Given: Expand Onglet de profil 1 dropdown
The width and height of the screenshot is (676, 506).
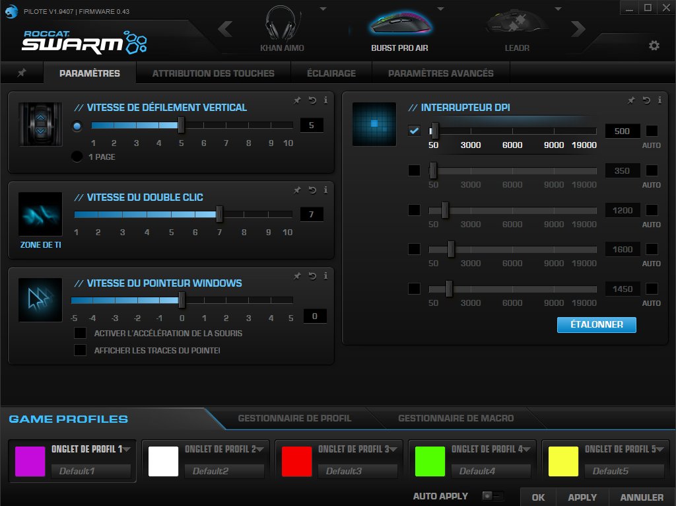Looking at the screenshot, I should point(127,449).
